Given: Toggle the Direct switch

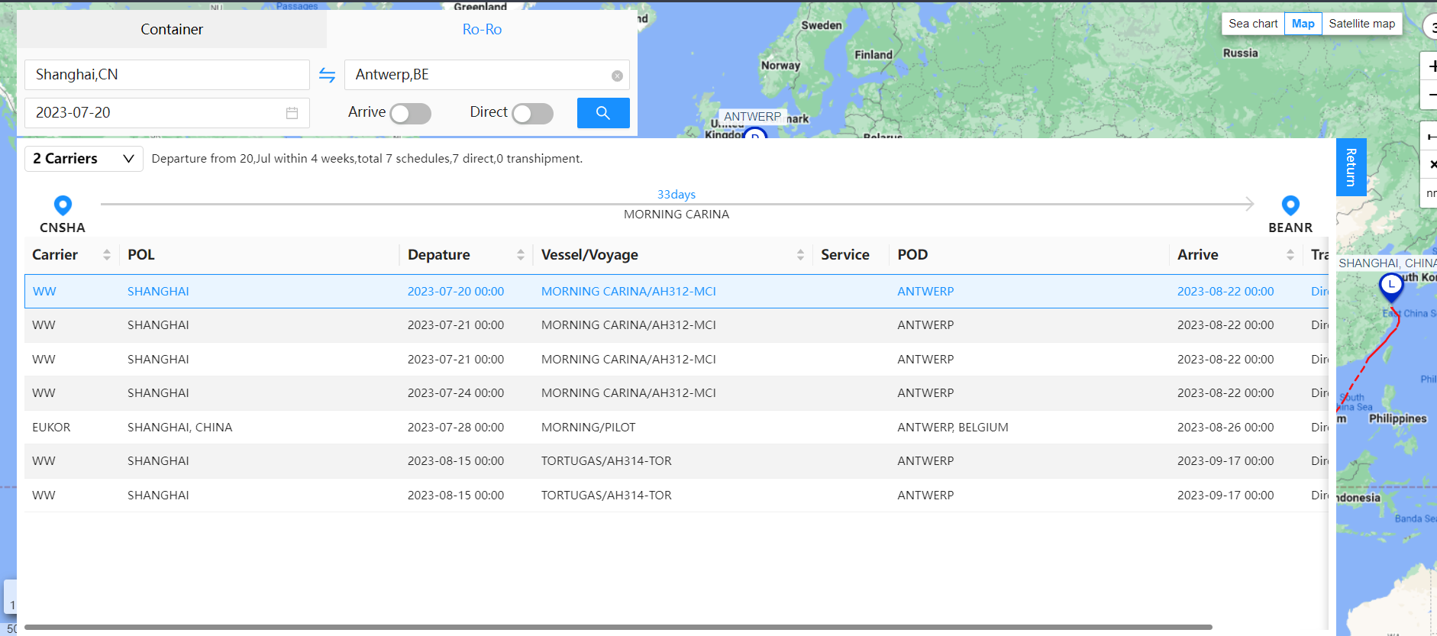Looking at the screenshot, I should click(532, 114).
